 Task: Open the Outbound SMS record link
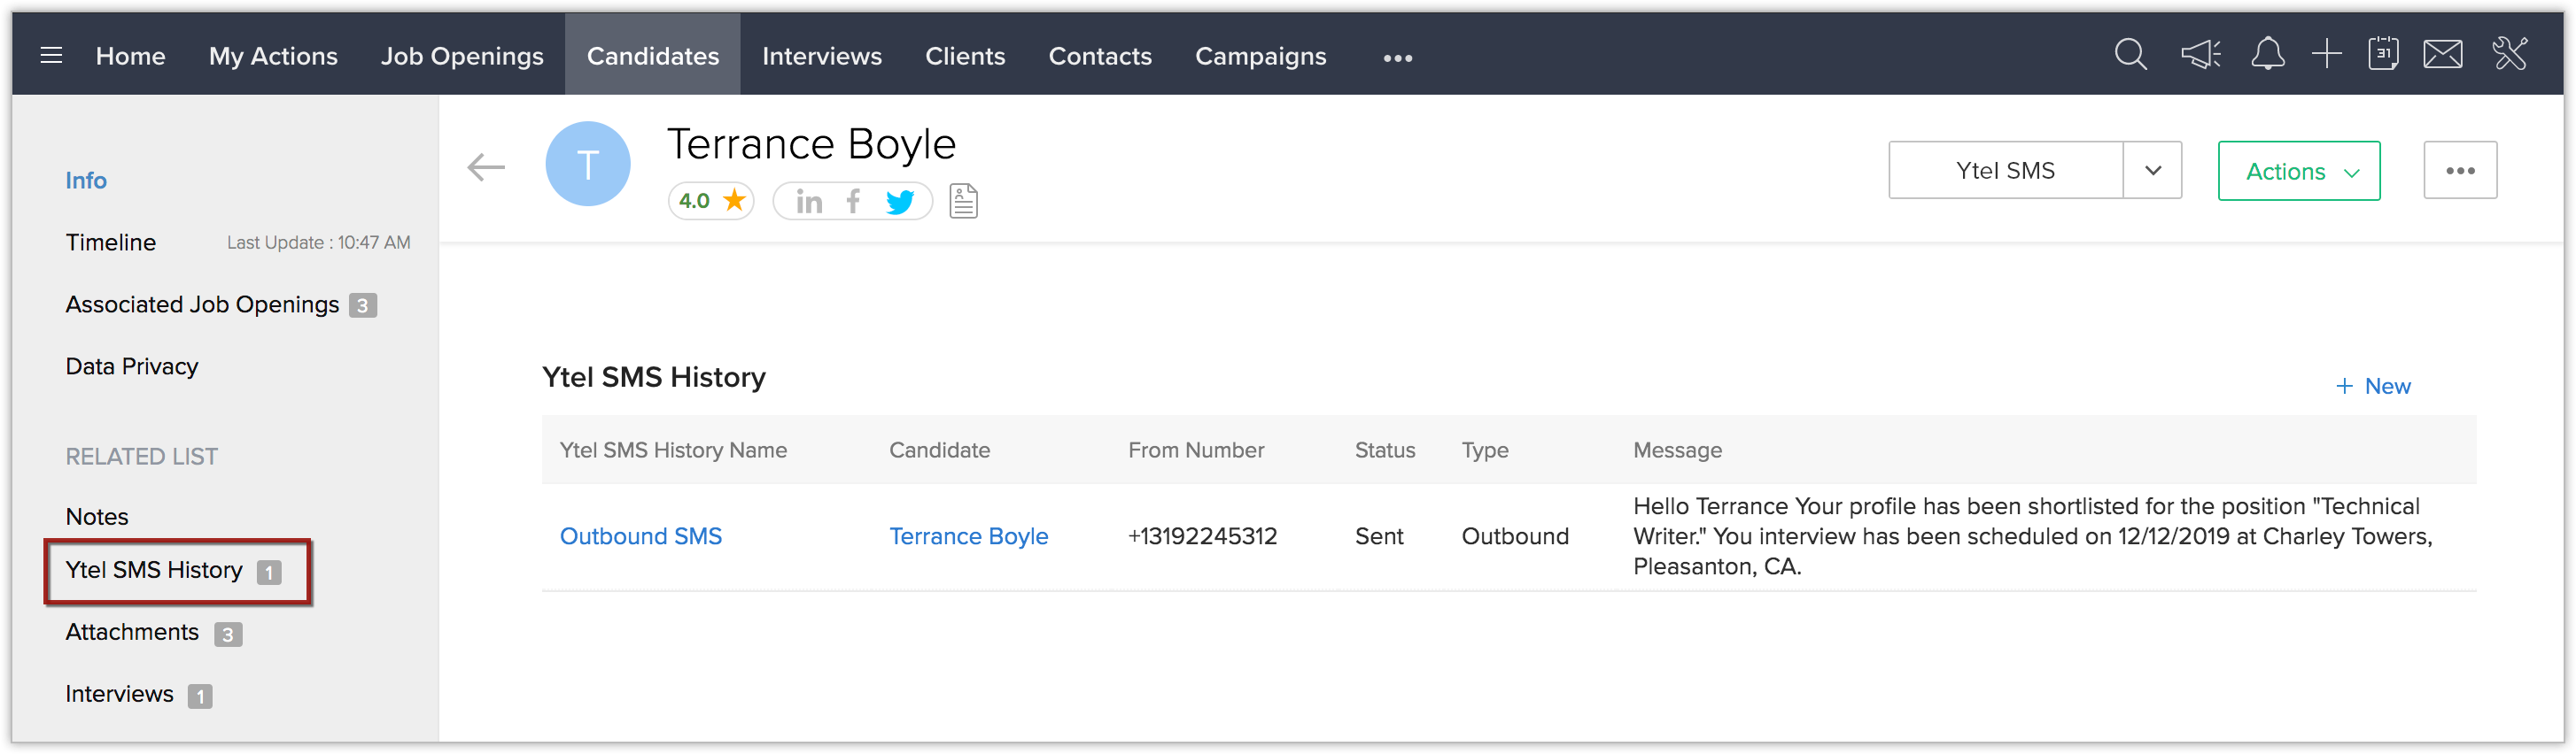(x=640, y=536)
